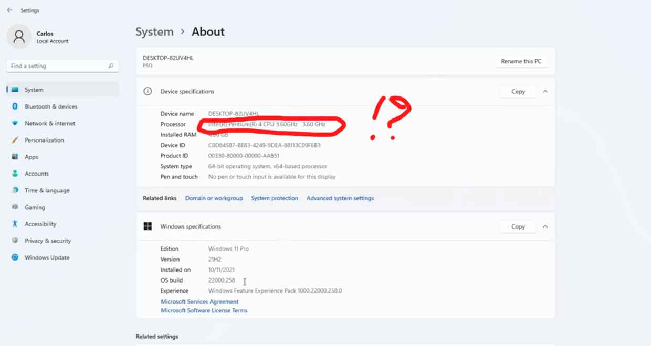Select System in the sidebar

pyautogui.click(x=62, y=90)
